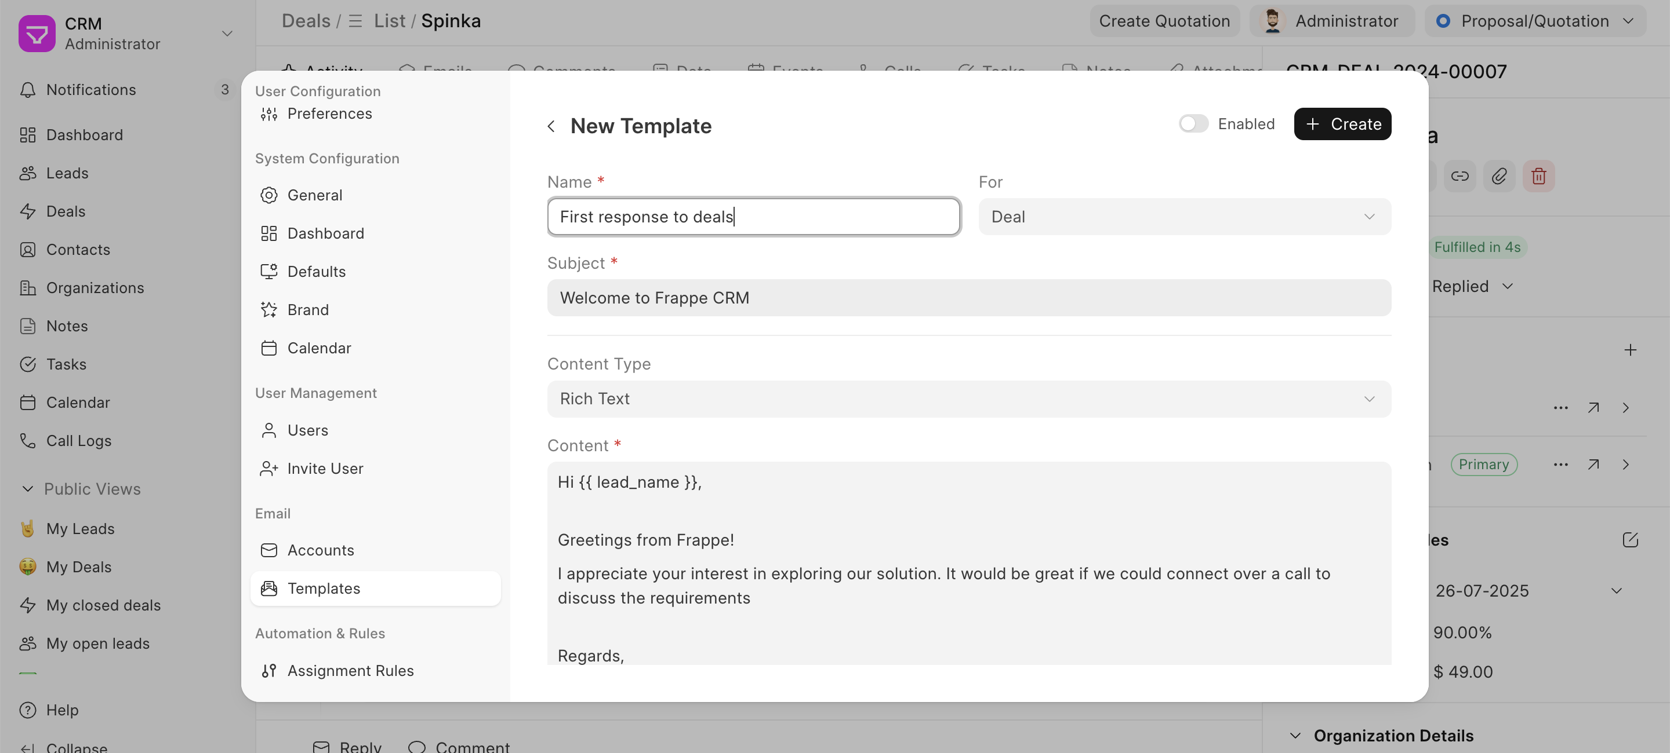Select Templates in settings sidebar
1670x753 pixels.
point(375,588)
